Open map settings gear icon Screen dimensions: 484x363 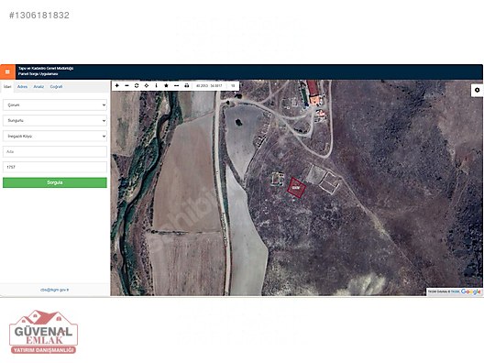coord(478,90)
